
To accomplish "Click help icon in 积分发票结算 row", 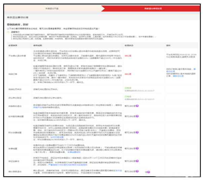I will 137,132.
